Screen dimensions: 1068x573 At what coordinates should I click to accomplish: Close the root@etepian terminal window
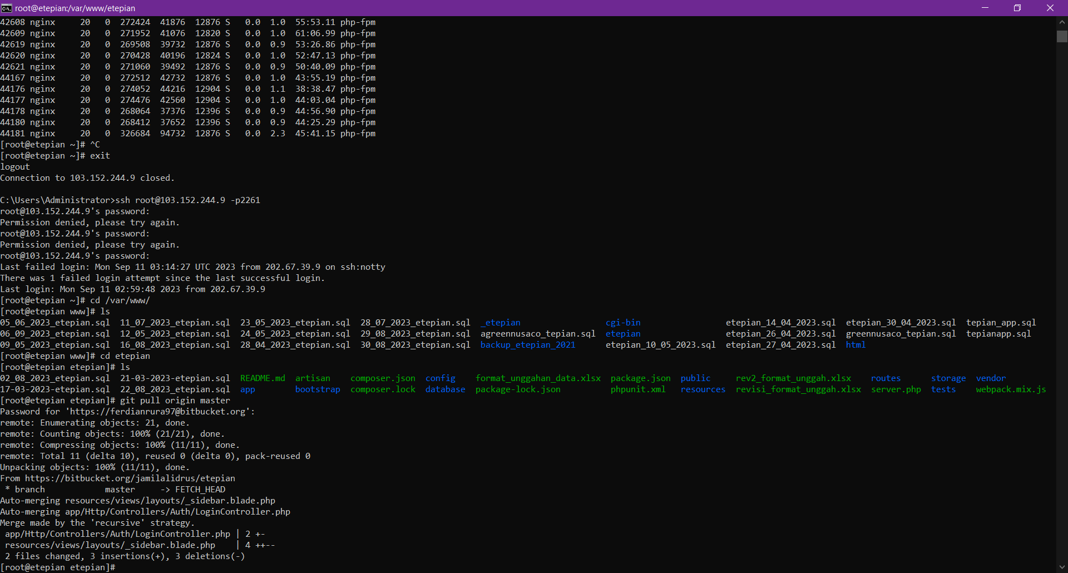point(1050,8)
